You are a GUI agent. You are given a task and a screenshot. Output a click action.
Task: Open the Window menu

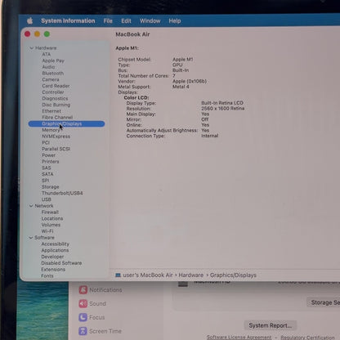150,21
